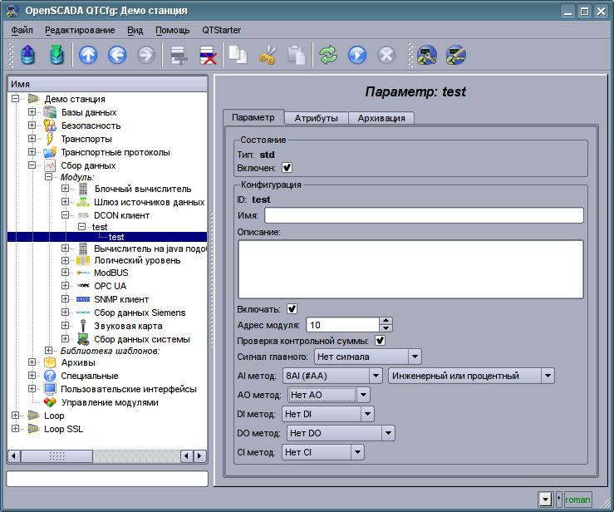Screen dimensions: 614x512
Task: Click the 'Имя' text input field
Action: coord(424,215)
